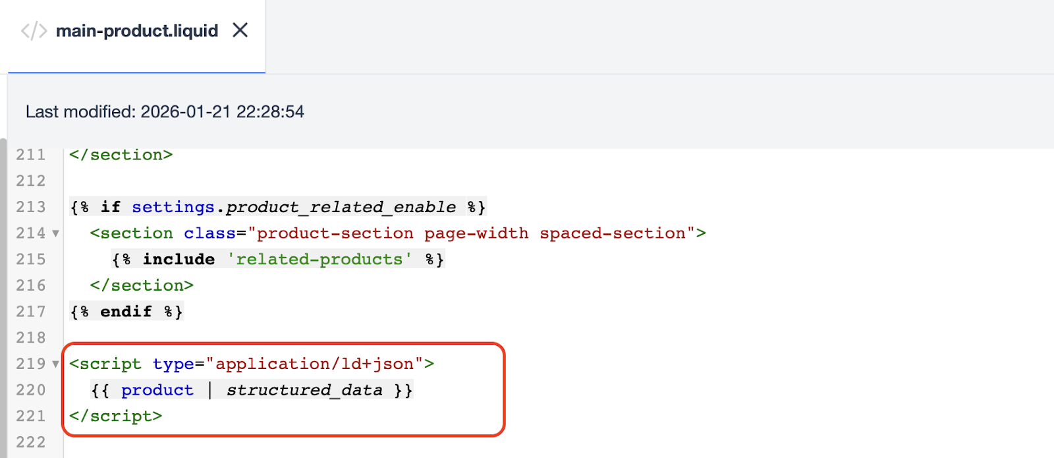Click the settings.product_related_enable condition text

click(294, 208)
